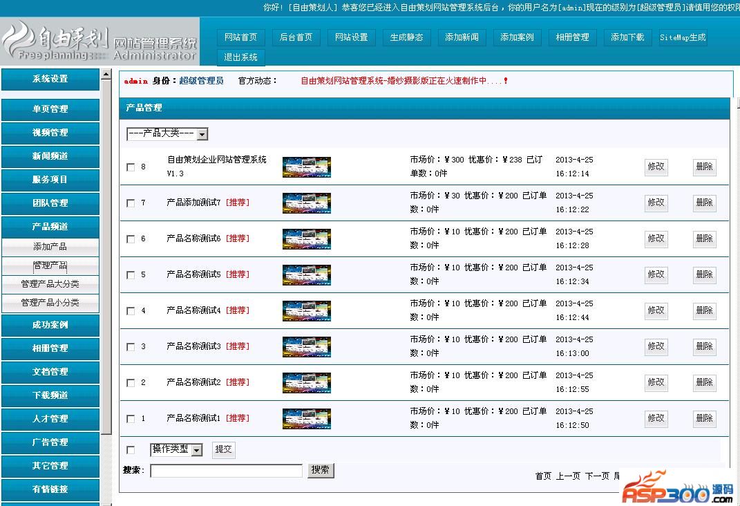Expand the 服务项目 sidebar section

(50, 180)
